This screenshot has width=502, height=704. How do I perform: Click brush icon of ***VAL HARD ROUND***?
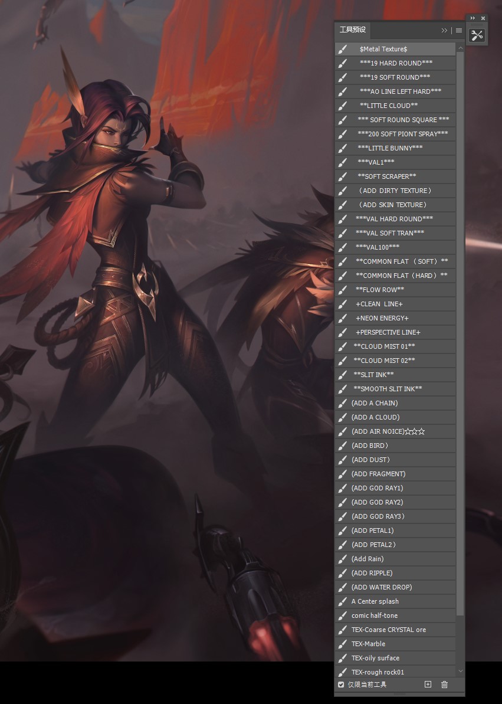coord(343,219)
